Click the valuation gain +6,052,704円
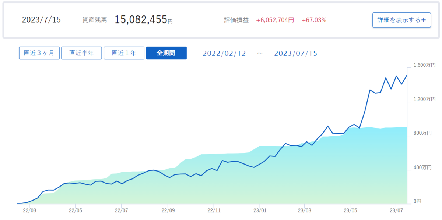The height and width of the screenshot is (220, 442). [275, 20]
